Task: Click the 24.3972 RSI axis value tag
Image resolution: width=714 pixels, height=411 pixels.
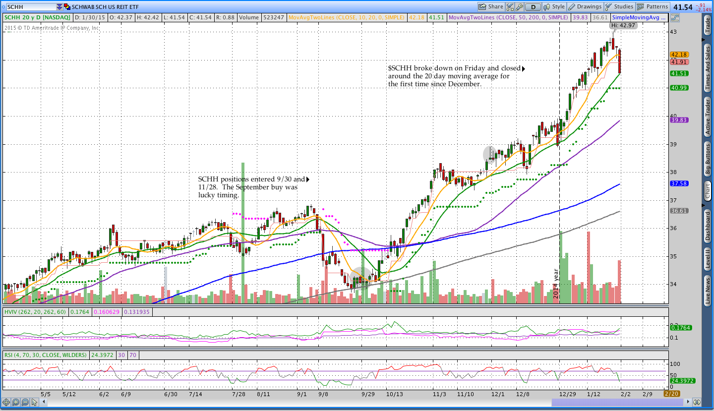Action: (682, 381)
